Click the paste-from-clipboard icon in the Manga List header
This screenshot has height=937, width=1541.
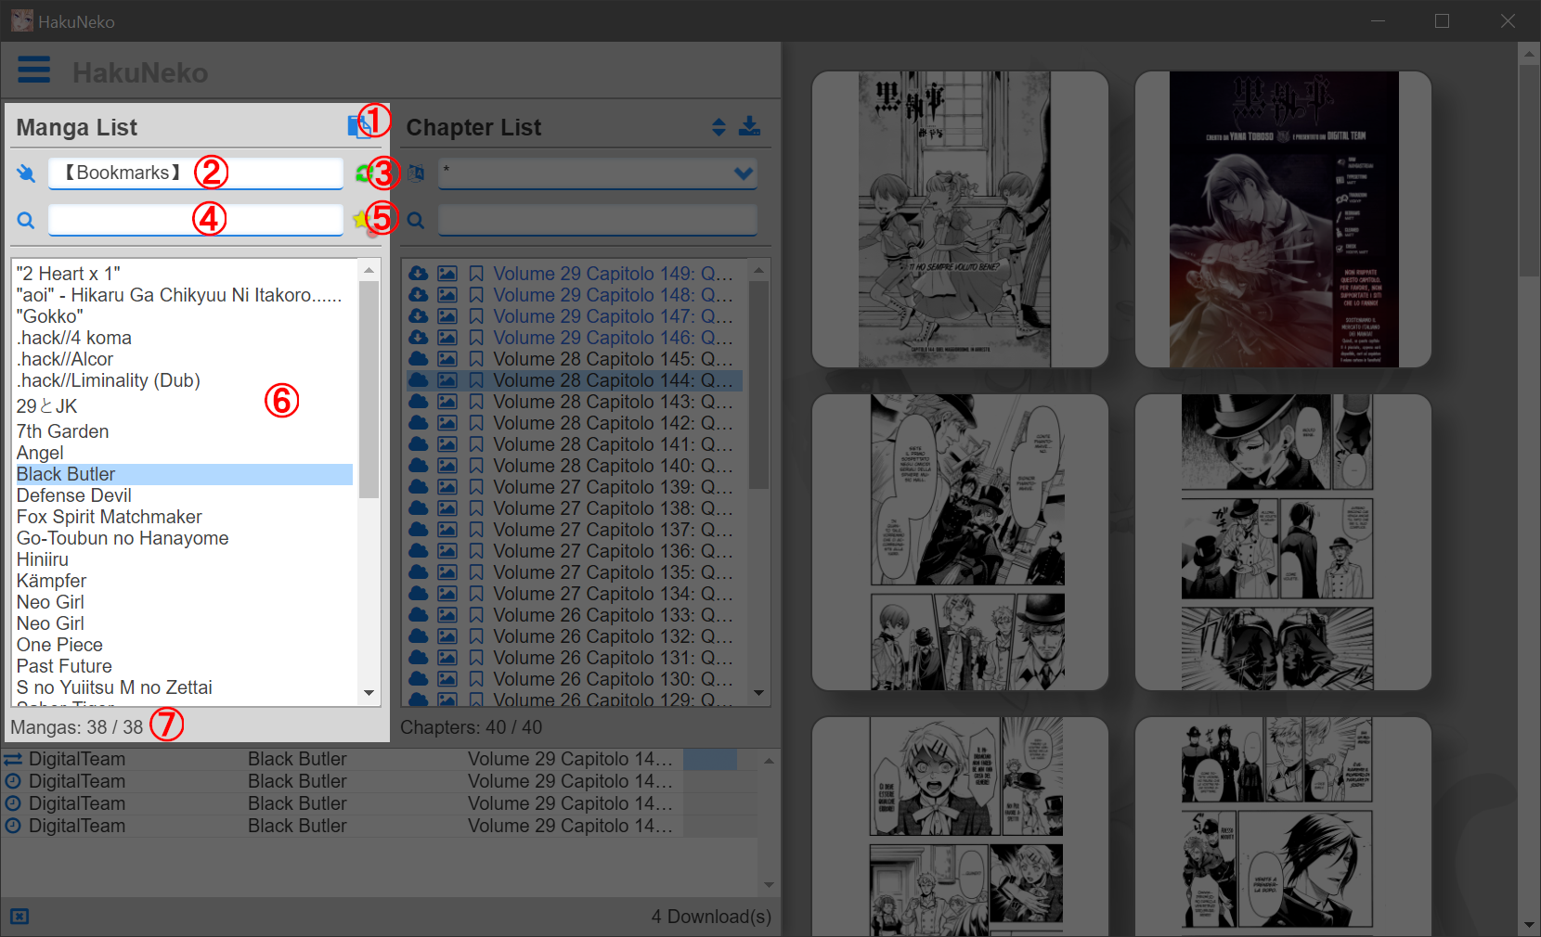click(x=358, y=127)
